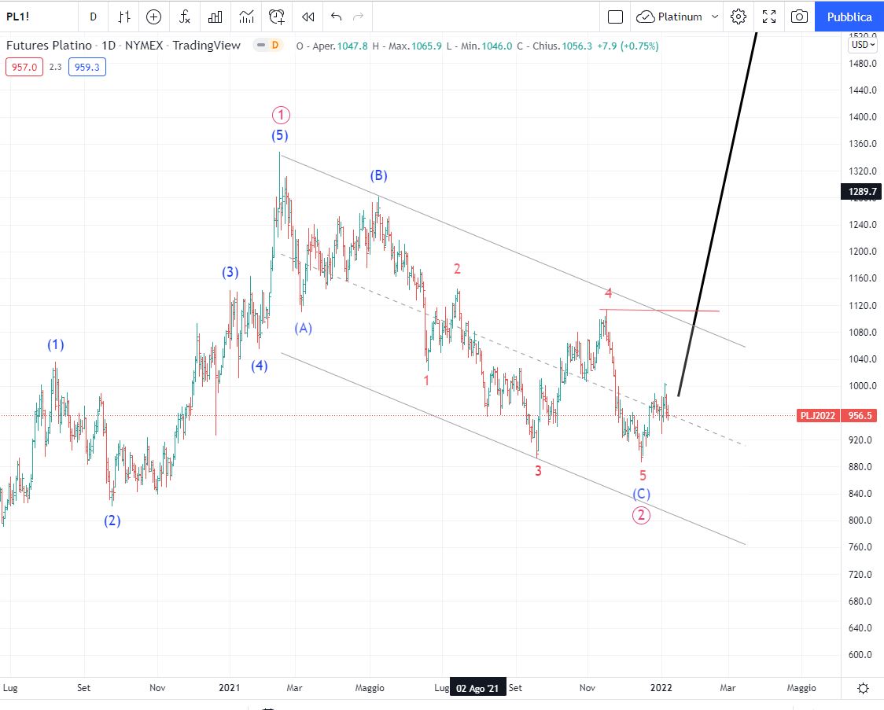884x710 pixels.
Task: Select the blue (C) wave label
Action: [x=642, y=495]
